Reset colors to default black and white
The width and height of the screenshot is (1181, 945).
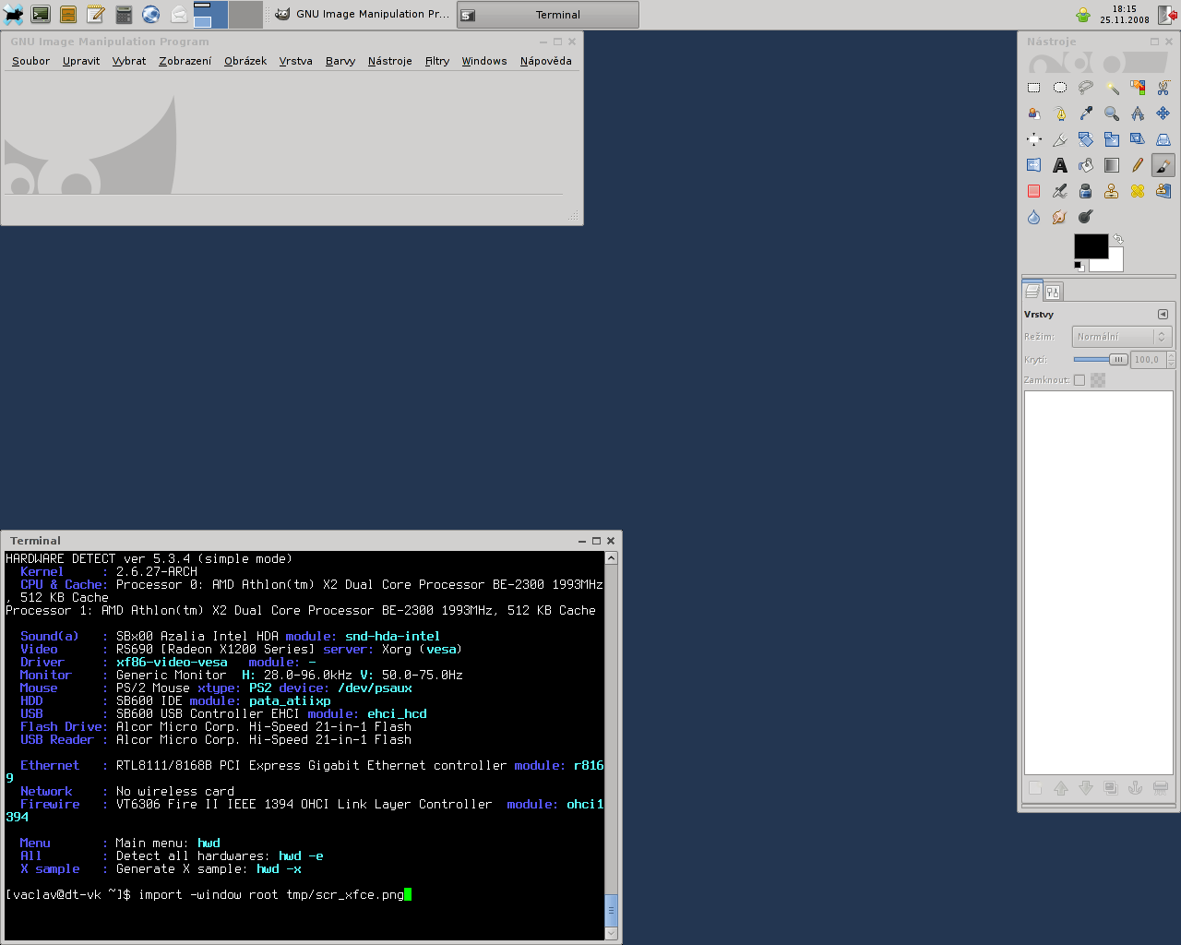coord(1079,267)
